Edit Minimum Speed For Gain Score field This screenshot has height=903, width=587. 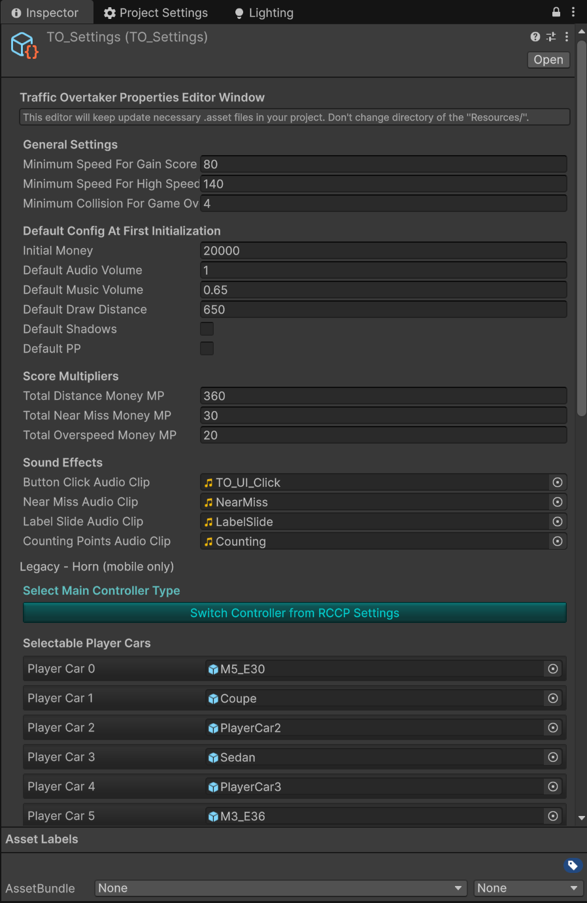[383, 164]
